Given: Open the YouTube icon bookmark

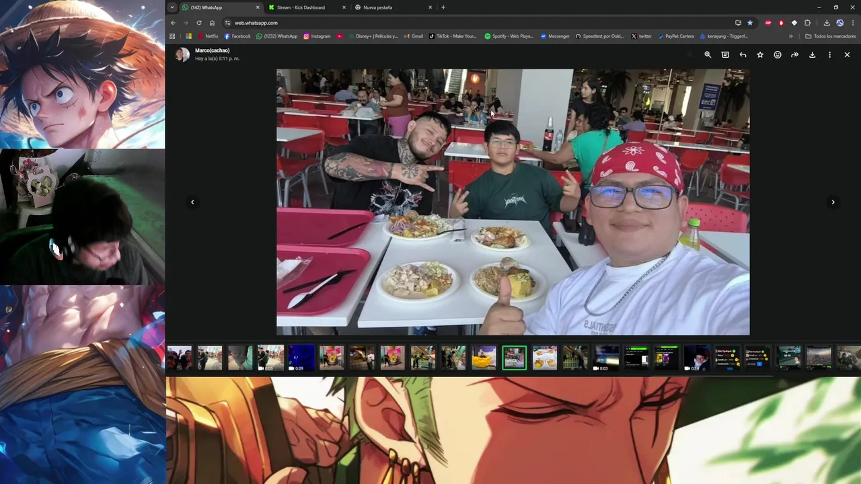Looking at the screenshot, I should coord(340,36).
